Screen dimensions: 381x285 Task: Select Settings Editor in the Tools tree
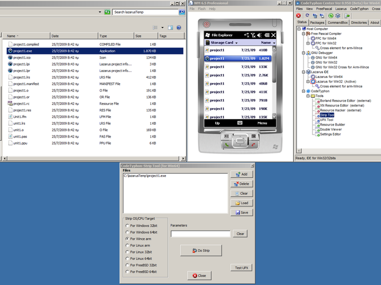click(330, 134)
